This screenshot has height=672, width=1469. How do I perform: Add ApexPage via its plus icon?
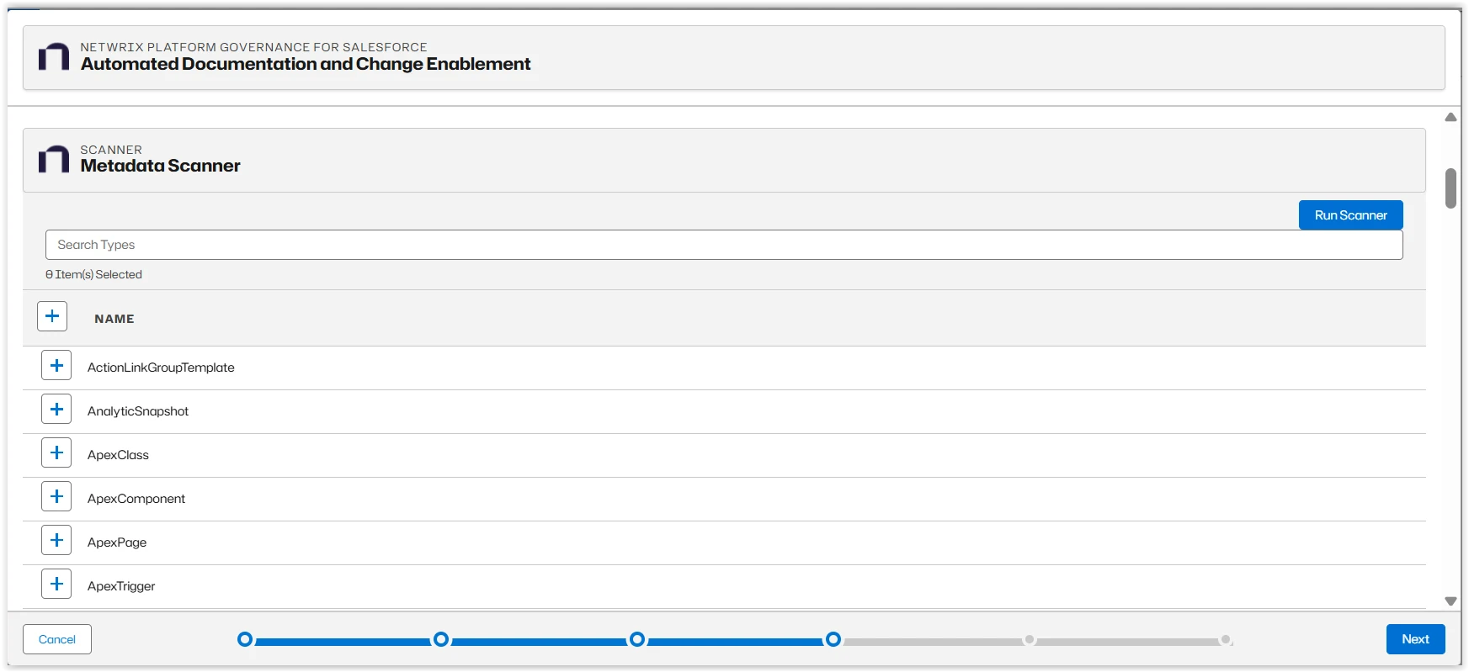[x=56, y=541]
